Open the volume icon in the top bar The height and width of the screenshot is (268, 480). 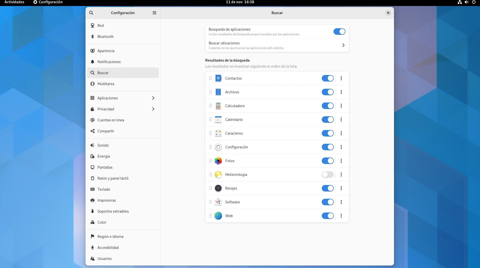(466, 2)
